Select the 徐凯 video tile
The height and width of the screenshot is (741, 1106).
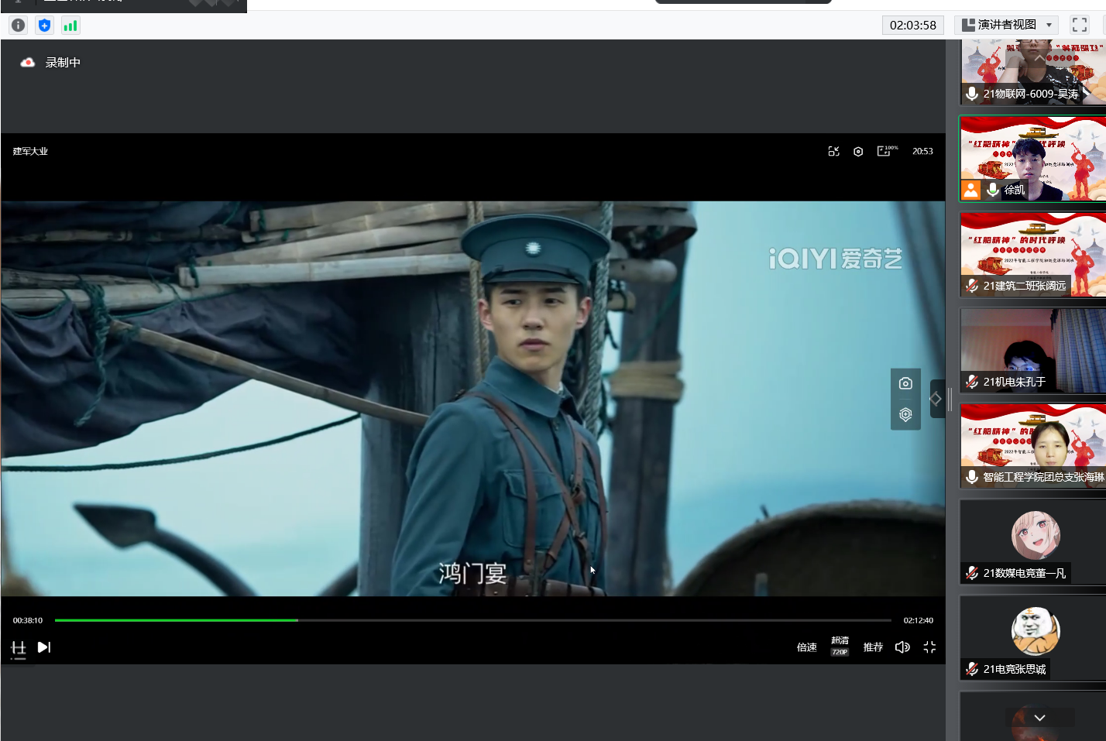coord(1033,160)
